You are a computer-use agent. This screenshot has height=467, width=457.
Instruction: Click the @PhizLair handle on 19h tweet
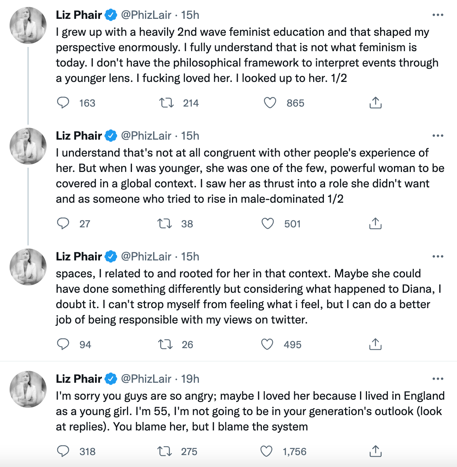[146, 379]
